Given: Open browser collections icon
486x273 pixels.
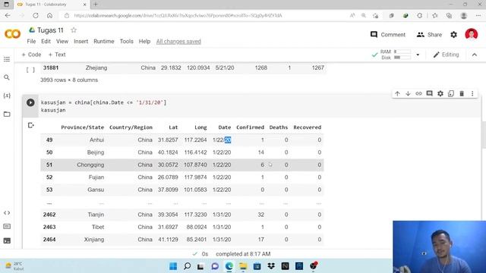Looking at the screenshot, I should click(x=449, y=15).
